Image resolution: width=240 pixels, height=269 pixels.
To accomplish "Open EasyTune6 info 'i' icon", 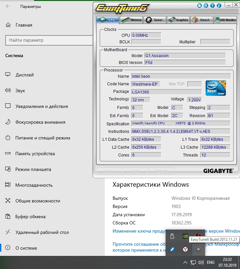I will pos(219,6).
